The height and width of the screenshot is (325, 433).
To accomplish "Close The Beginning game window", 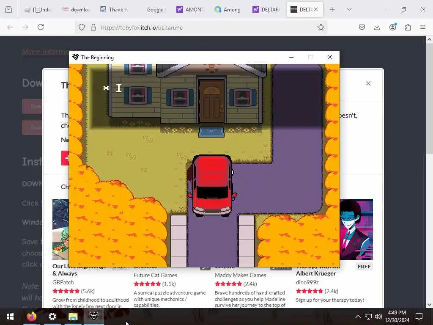I will coord(330,57).
